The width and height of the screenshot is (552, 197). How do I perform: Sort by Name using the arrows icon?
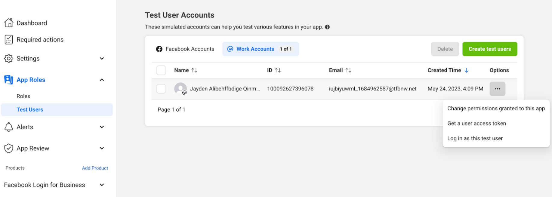(194, 70)
